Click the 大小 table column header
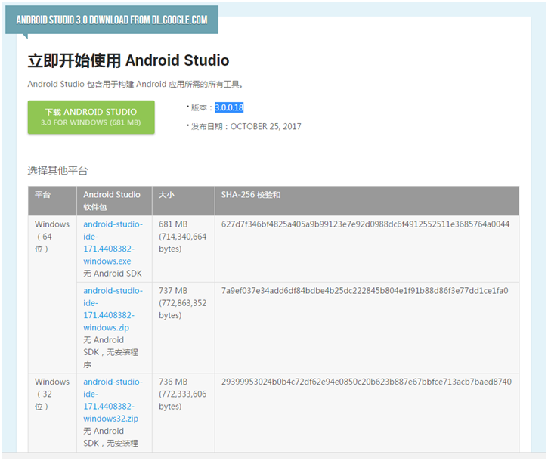Image resolution: width=548 pixels, height=461 pixels. (x=166, y=195)
